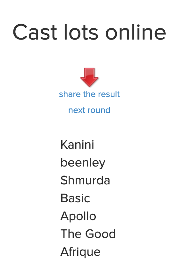Pick the Apollo result entry

78,216
